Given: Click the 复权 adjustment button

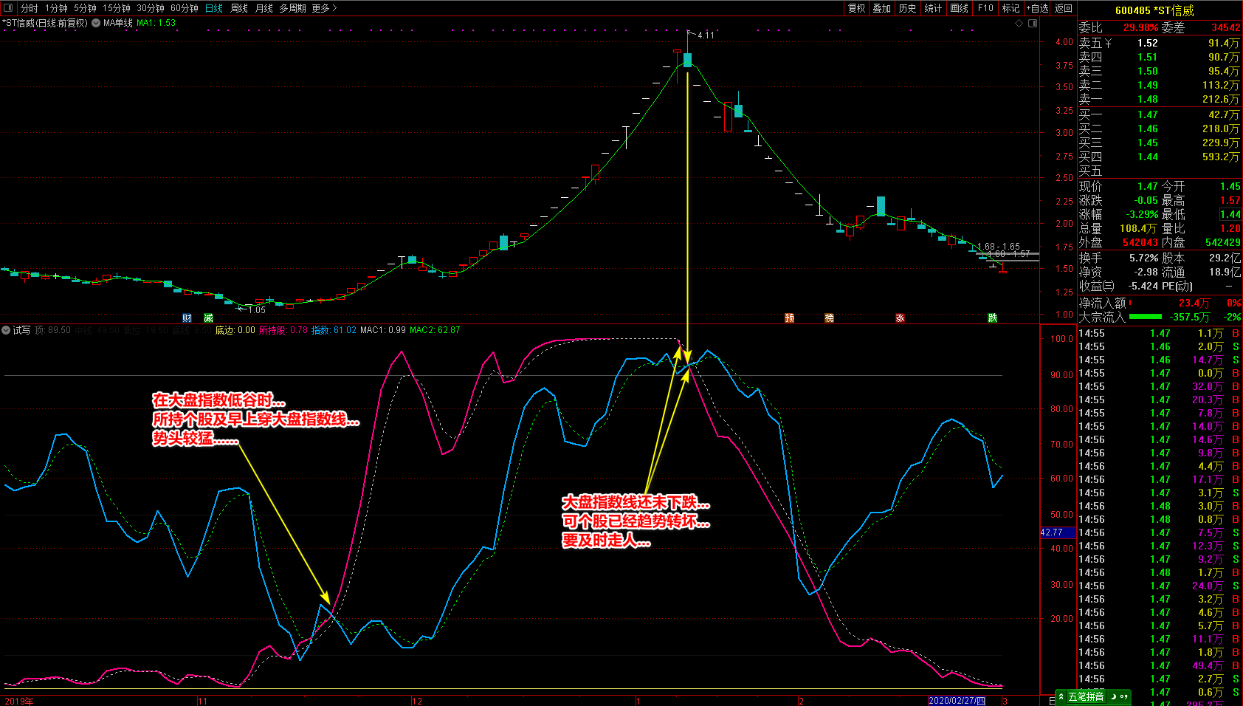Looking at the screenshot, I should (856, 8).
